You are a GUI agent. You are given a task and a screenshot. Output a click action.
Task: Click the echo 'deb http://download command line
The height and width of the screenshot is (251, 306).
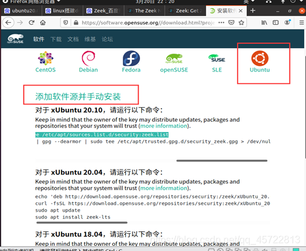click(152, 197)
